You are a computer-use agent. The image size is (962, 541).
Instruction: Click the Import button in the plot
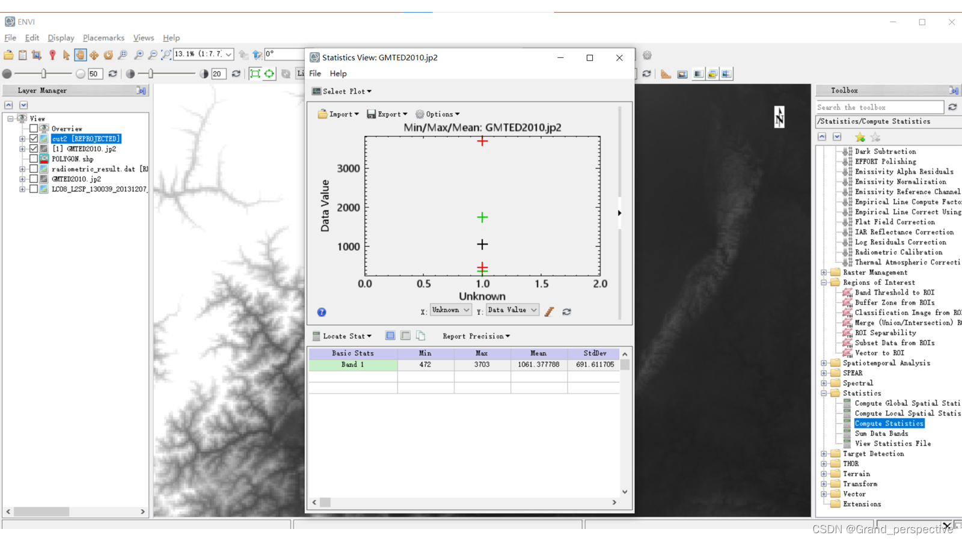click(338, 114)
